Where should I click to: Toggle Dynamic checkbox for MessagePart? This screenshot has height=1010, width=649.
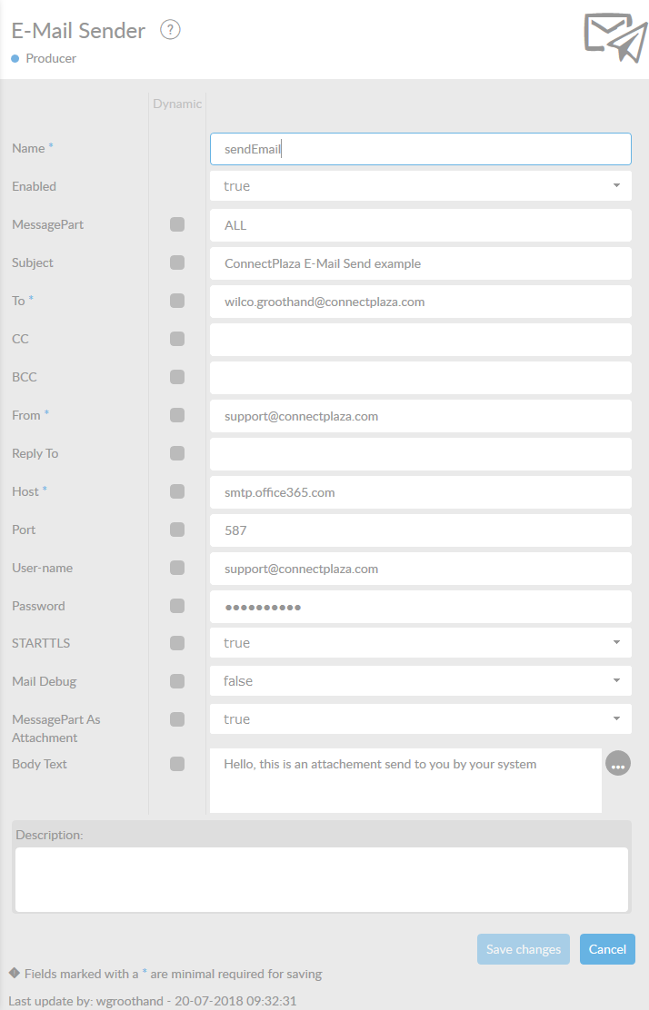tap(177, 224)
